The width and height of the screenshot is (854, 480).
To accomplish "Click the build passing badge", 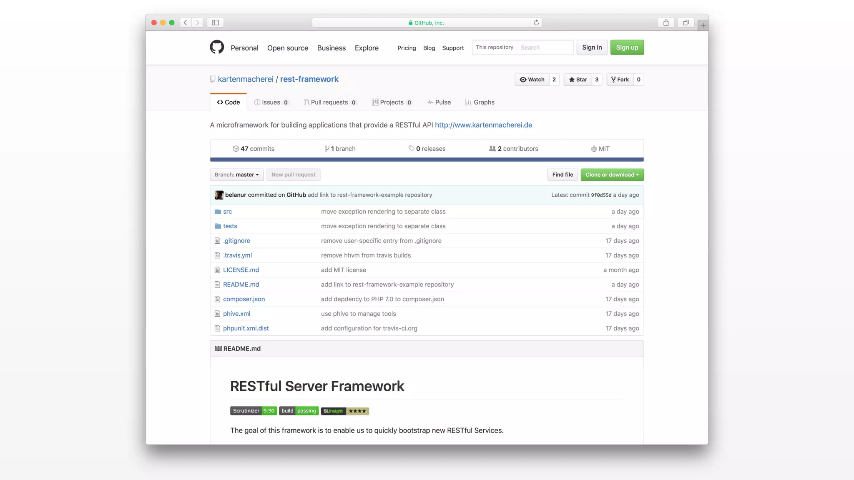I will point(299,411).
